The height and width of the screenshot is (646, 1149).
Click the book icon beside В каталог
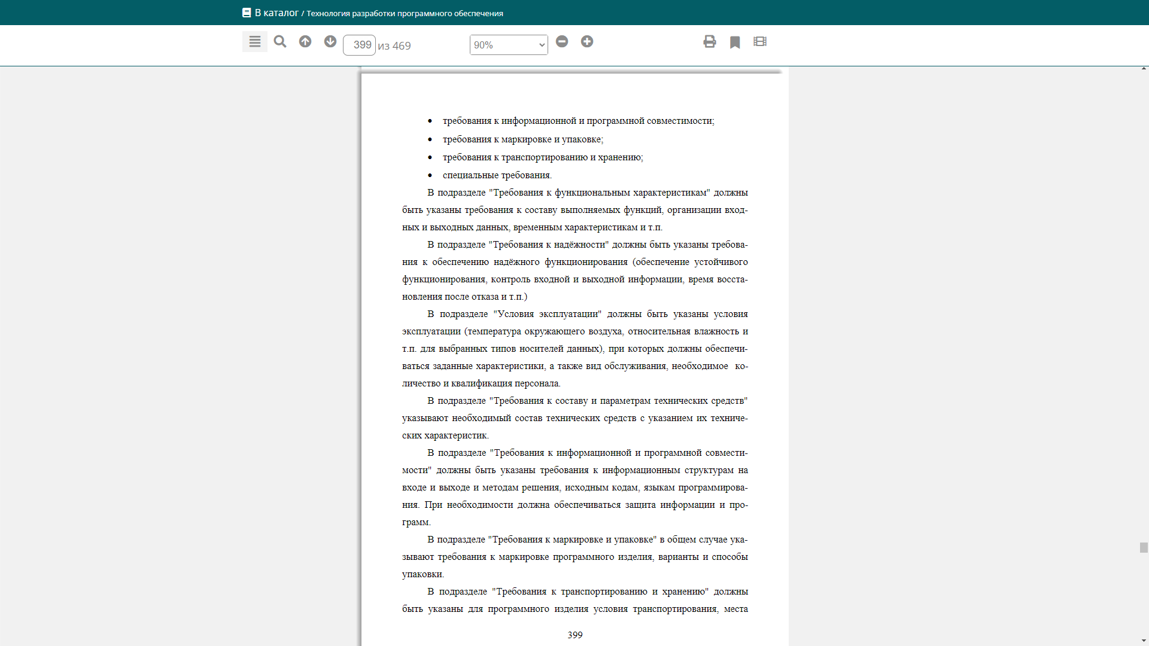point(247,13)
